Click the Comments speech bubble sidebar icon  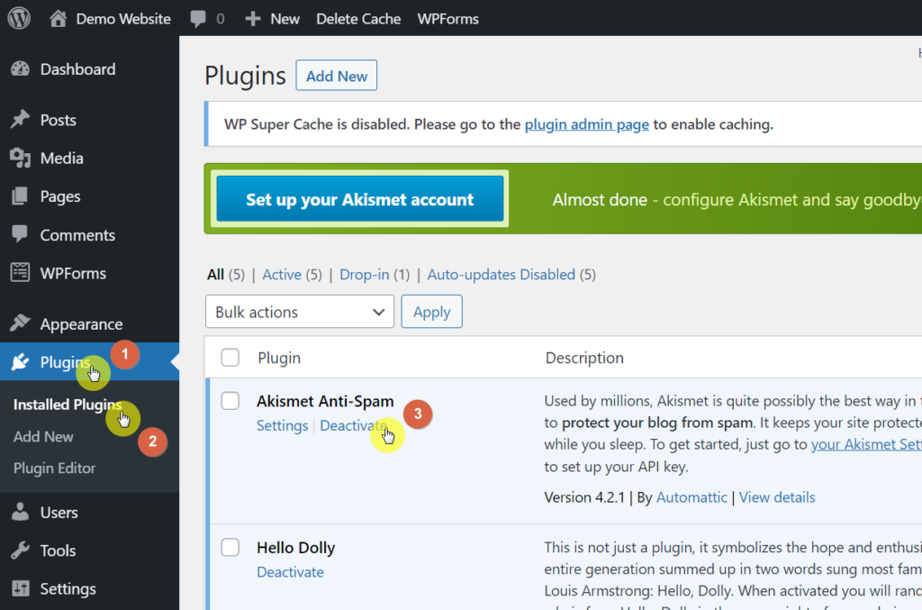pos(20,234)
